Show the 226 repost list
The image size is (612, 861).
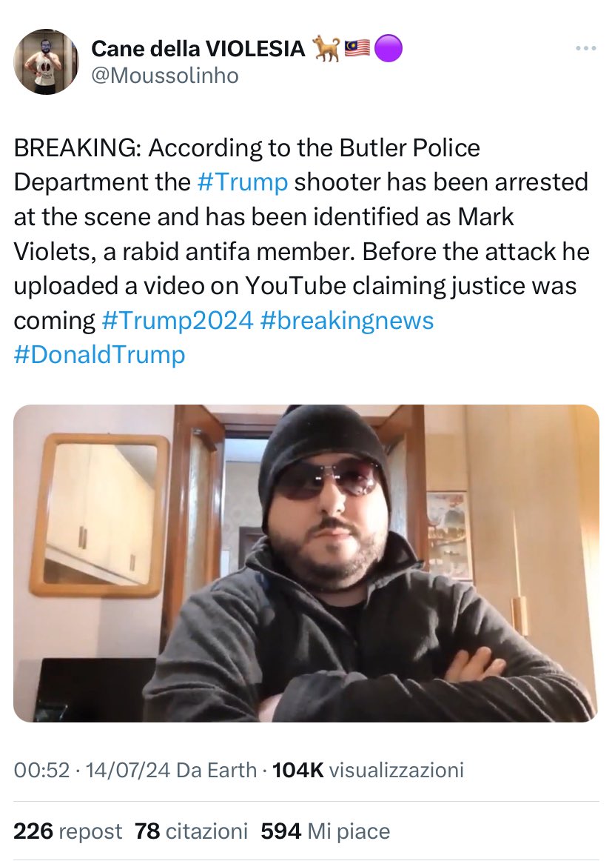(x=67, y=831)
